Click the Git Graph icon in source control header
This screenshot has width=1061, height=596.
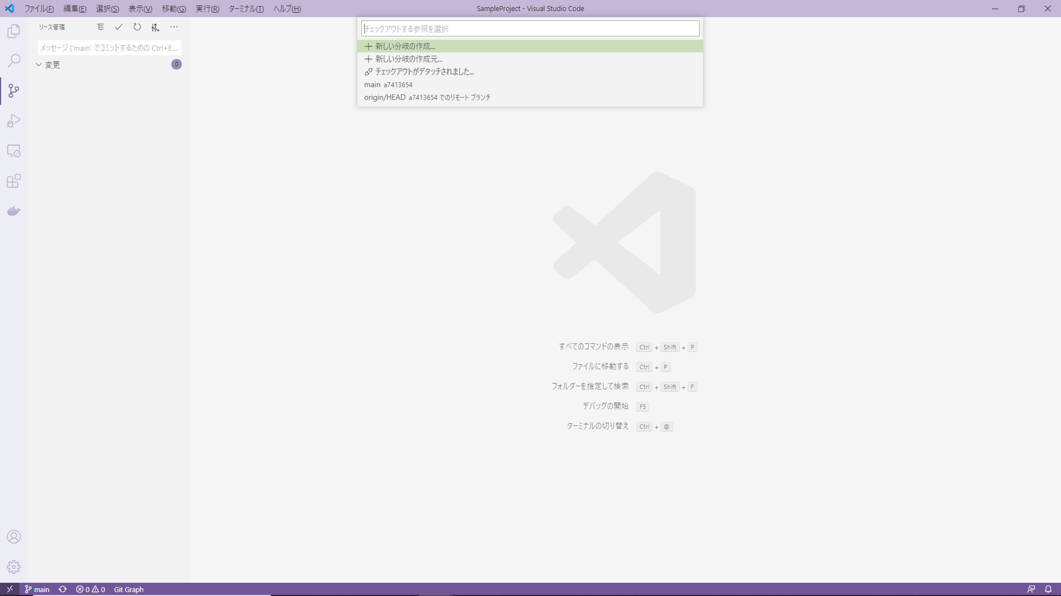coord(155,27)
